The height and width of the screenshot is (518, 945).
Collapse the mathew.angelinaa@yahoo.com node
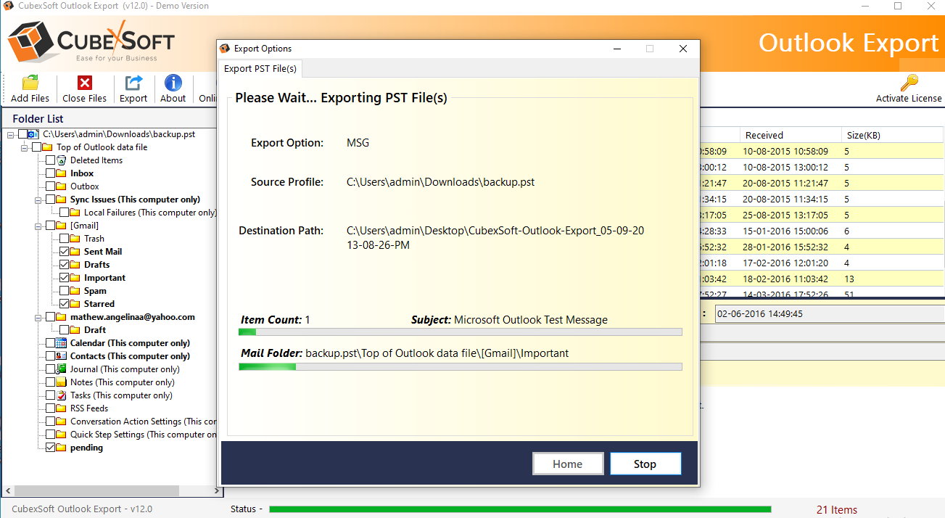pyautogui.click(x=38, y=317)
